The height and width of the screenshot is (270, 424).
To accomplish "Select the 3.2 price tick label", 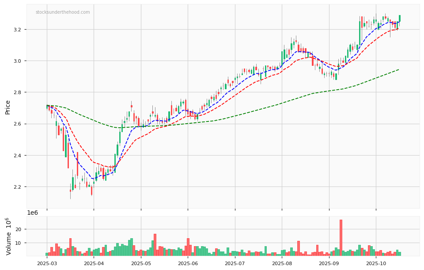I will (x=19, y=30).
